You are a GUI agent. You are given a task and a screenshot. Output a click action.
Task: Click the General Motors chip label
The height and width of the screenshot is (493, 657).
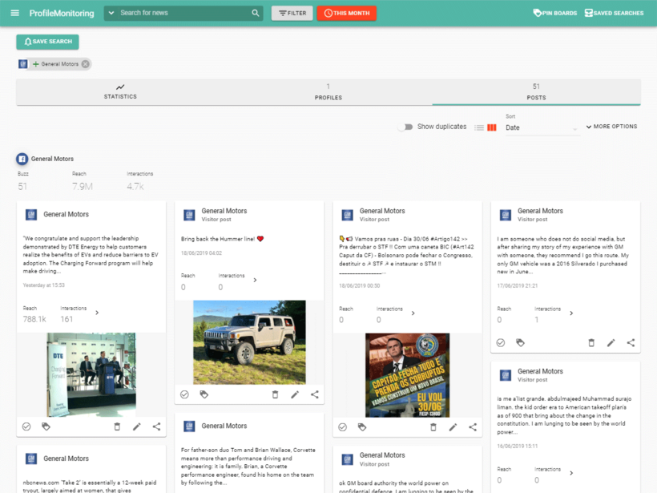click(59, 64)
